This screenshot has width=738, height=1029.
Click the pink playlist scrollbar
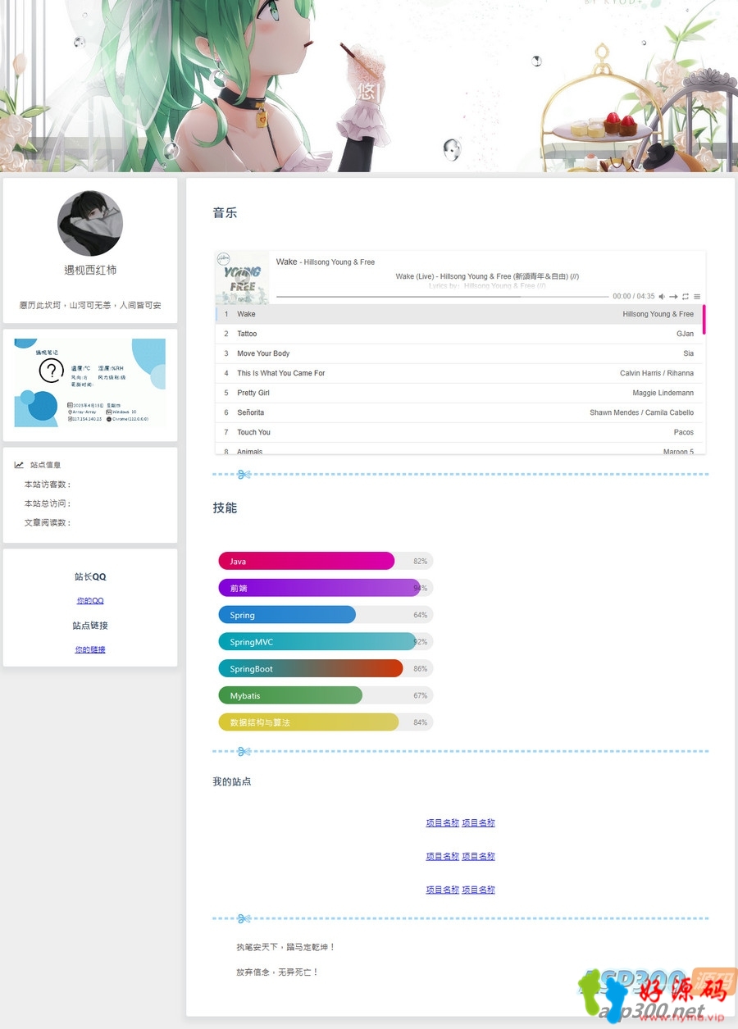tap(704, 319)
